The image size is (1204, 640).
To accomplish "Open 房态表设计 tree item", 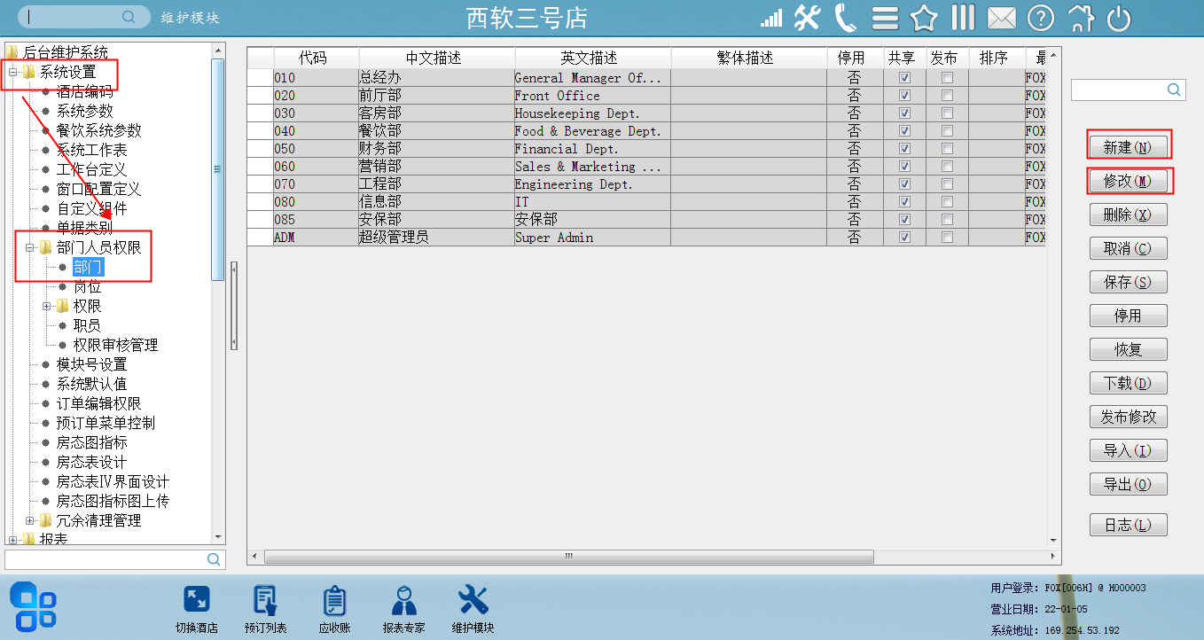I will 92,462.
